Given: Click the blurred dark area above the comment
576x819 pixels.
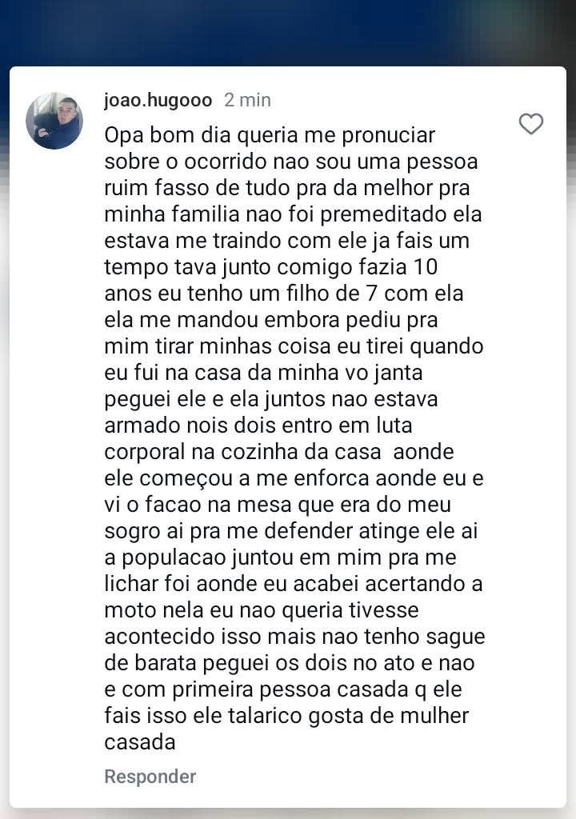Looking at the screenshot, I should click(288, 32).
